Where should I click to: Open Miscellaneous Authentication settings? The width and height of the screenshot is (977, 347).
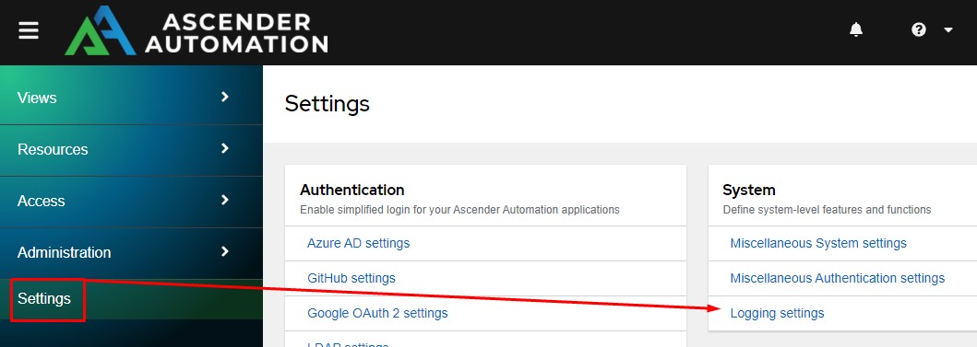(x=838, y=278)
